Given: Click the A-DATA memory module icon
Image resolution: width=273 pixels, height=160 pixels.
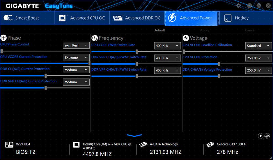Looking at the screenshot, I should pos(143,145).
